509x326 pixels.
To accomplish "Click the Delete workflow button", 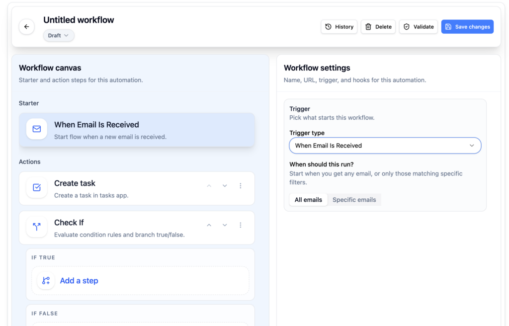I will coord(378,27).
